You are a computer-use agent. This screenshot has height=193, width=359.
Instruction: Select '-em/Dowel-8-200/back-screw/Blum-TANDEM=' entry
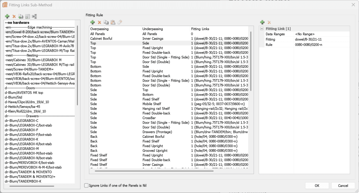click(x=39, y=32)
